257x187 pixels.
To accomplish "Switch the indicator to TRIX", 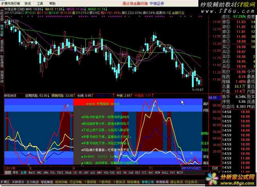I will tap(60, 173).
